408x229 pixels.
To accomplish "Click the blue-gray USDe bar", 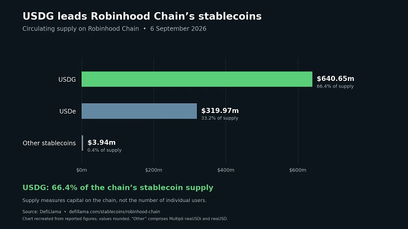I will pos(139,111).
